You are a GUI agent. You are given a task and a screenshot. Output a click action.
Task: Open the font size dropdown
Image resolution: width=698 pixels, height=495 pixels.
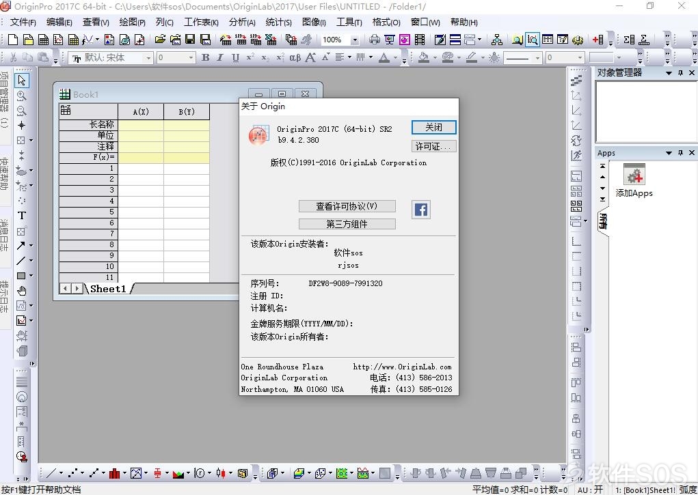191,58
